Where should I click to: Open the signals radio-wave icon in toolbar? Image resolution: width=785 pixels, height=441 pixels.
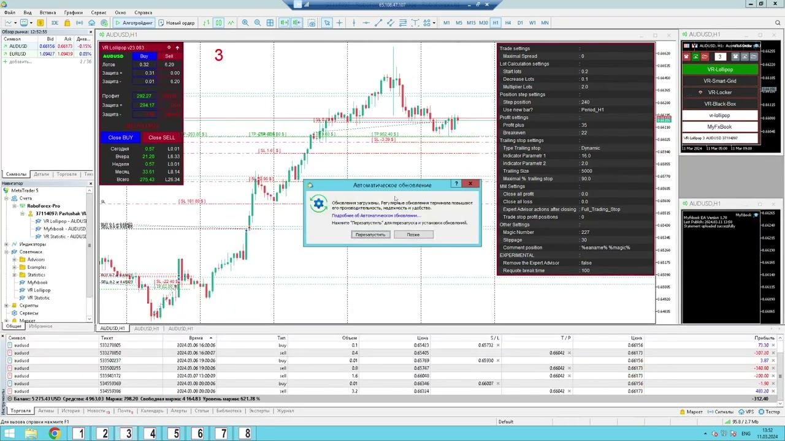(80, 23)
